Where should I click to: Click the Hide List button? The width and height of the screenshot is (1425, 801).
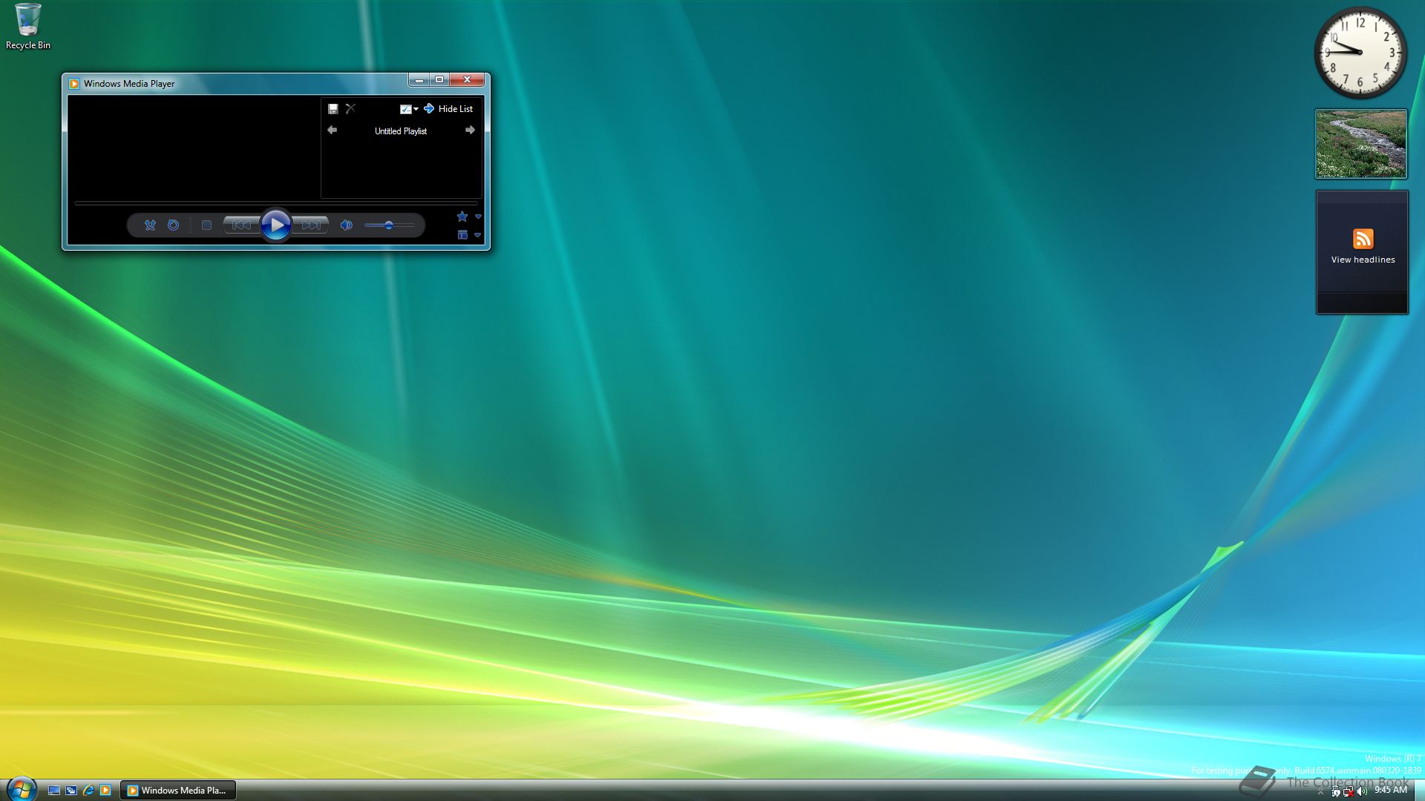pyautogui.click(x=448, y=109)
